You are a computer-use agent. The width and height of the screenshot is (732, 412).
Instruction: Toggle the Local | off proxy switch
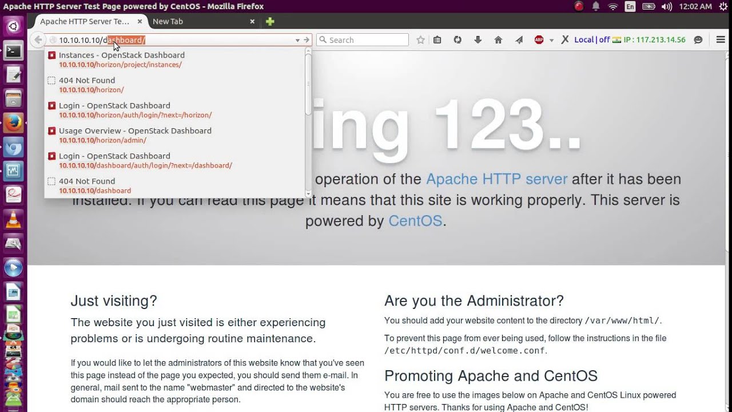coord(592,40)
